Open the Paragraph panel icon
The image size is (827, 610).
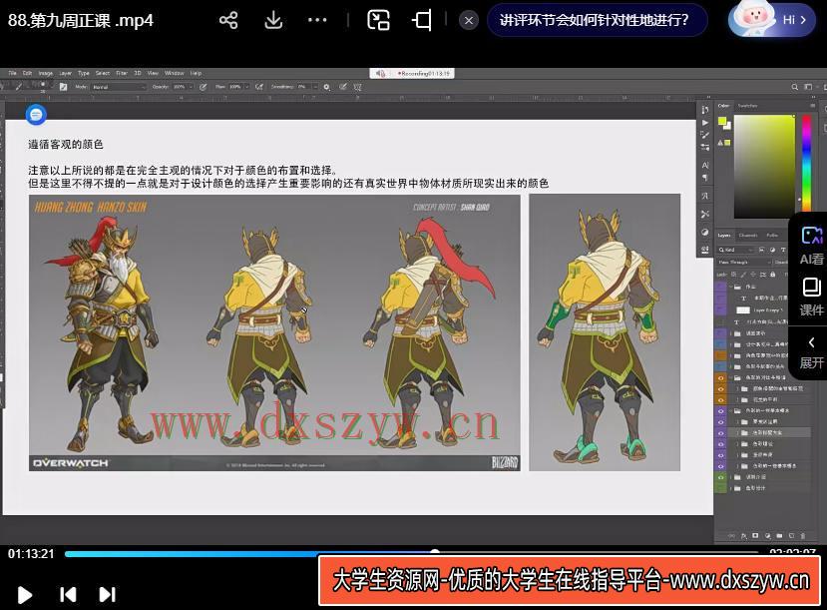(705, 178)
